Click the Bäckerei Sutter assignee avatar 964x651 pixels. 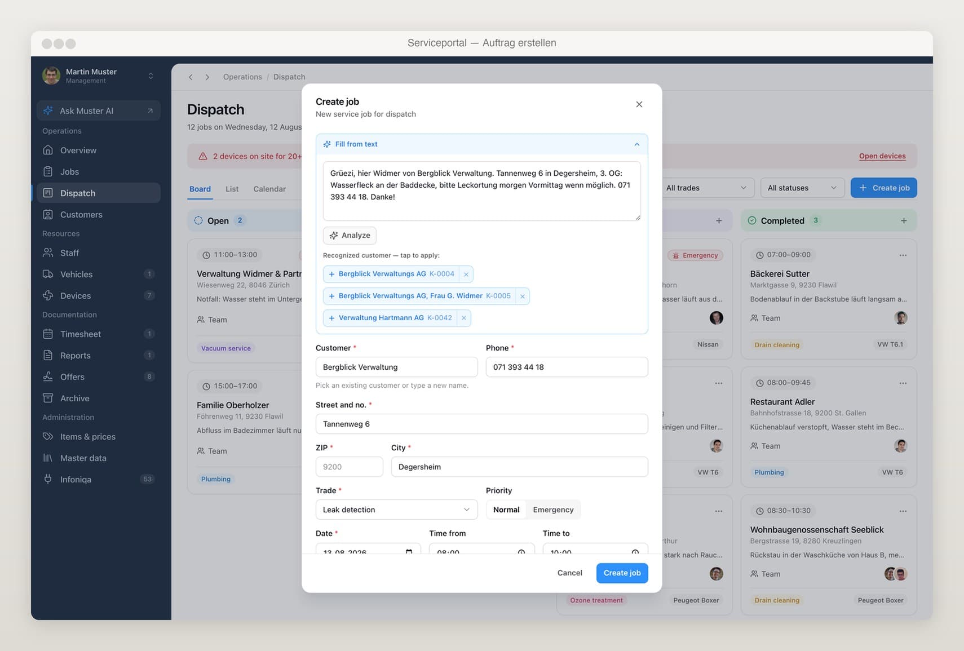point(901,318)
